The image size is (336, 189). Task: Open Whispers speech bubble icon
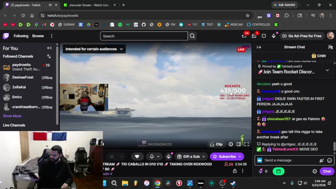264,36
